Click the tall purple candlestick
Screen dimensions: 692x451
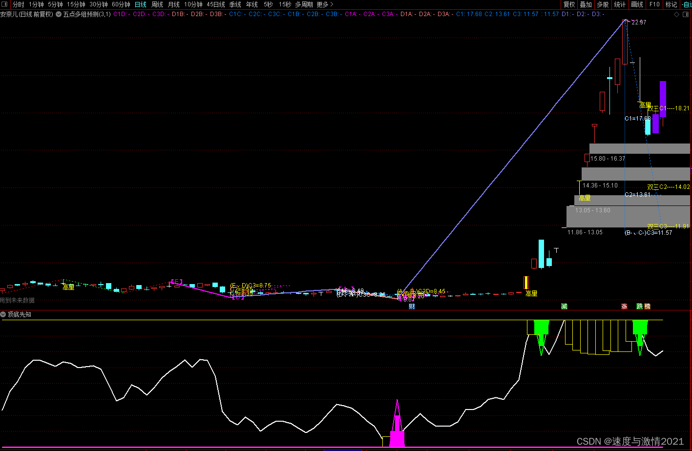pyautogui.click(x=663, y=99)
